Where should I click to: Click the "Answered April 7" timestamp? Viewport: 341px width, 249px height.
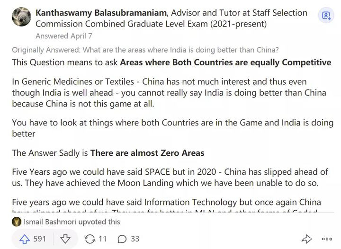pyautogui.click(x=64, y=36)
